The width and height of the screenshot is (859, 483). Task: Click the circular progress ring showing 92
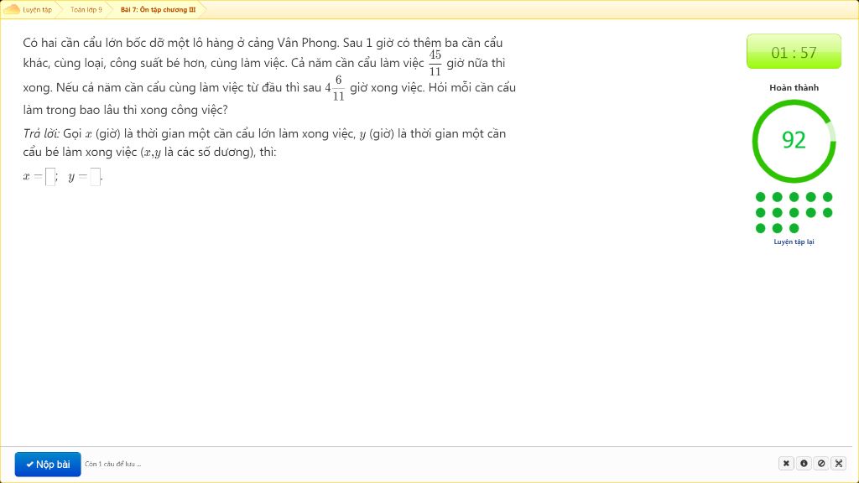coord(794,141)
